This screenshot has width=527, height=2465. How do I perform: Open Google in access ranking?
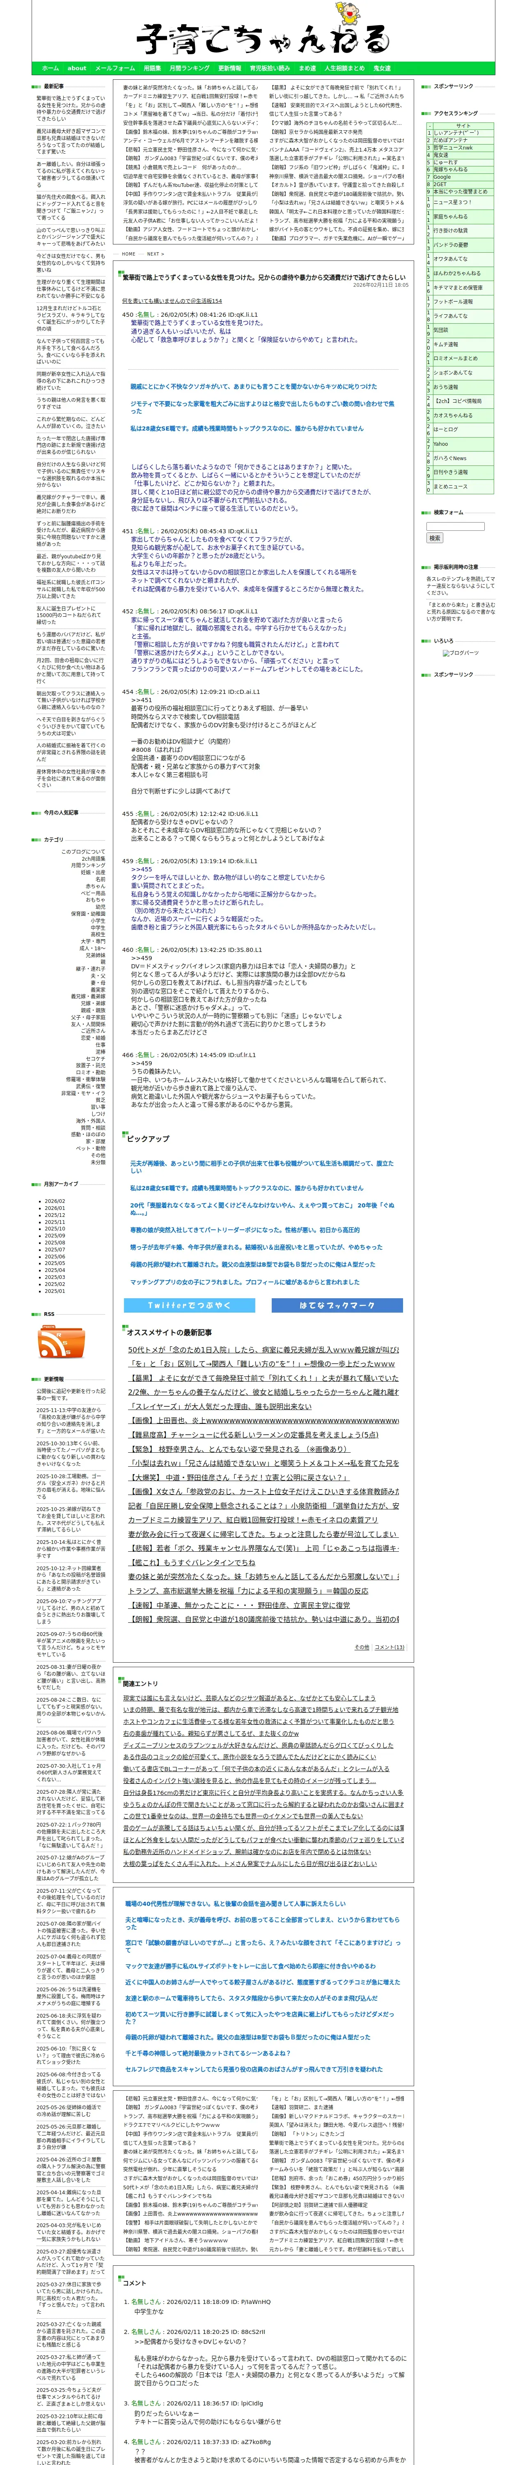[x=442, y=176]
